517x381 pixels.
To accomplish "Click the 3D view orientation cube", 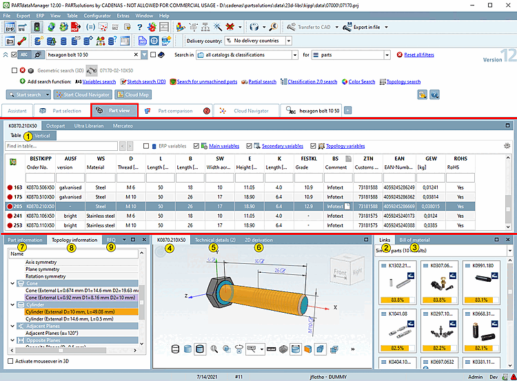I will tap(348, 271).
